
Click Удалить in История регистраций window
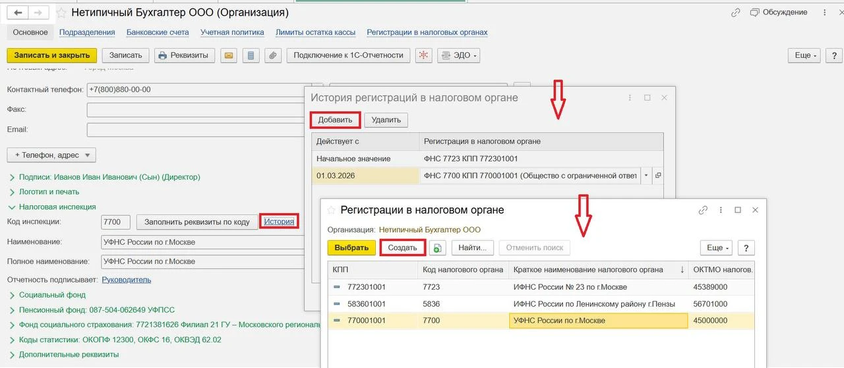click(x=386, y=120)
